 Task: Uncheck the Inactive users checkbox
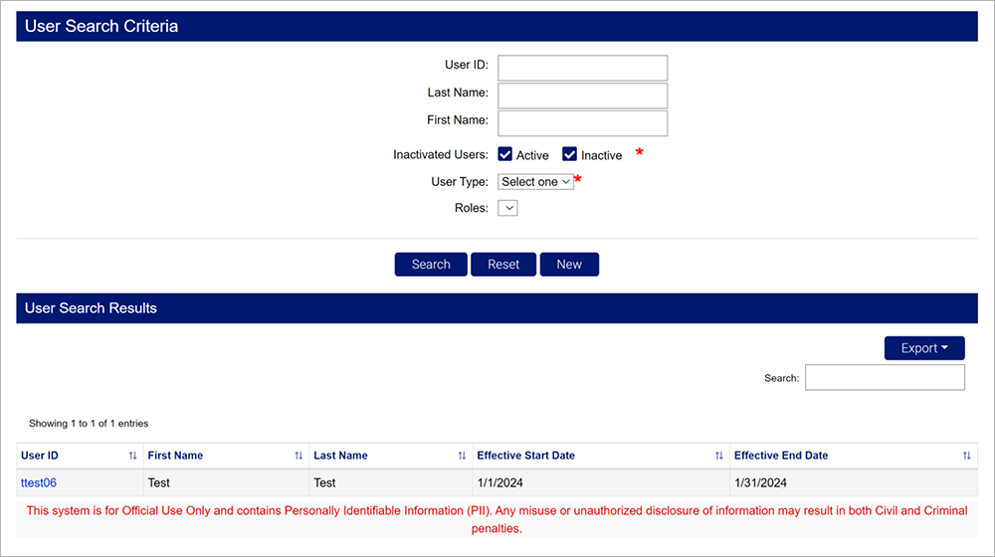(570, 154)
